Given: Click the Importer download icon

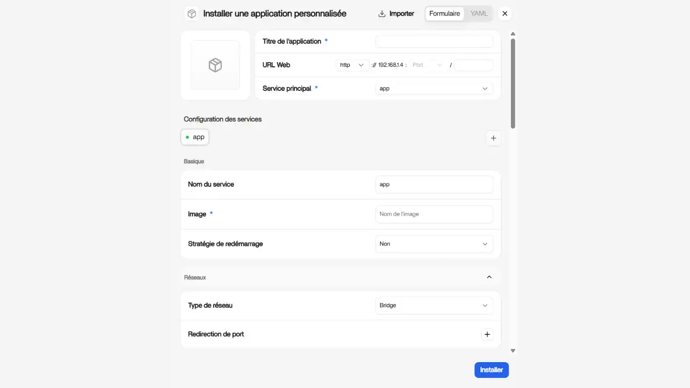Looking at the screenshot, I should [x=382, y=14].
